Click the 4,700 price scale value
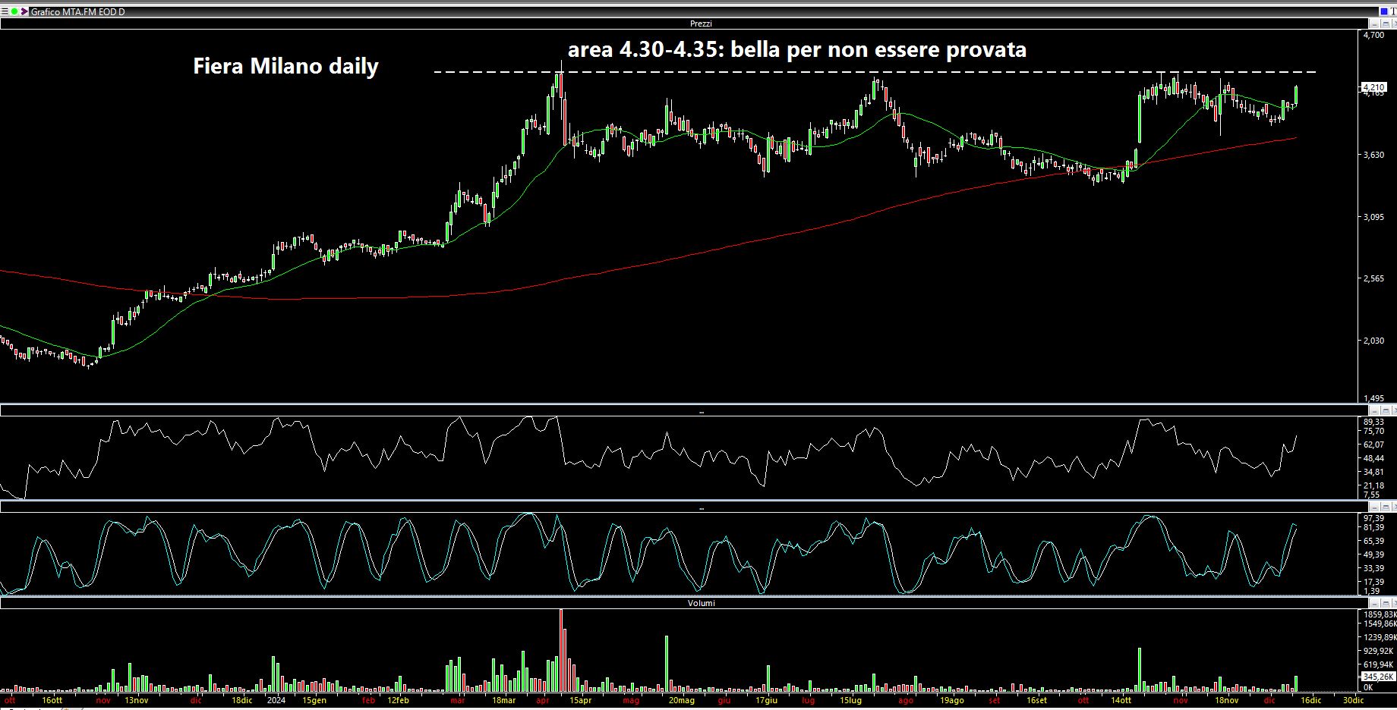The width and height of the screenshot is (1397, 710). 1373,35
